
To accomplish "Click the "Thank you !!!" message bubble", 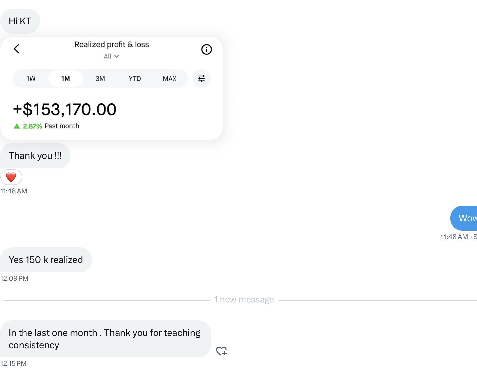I will tap(35, 156).
